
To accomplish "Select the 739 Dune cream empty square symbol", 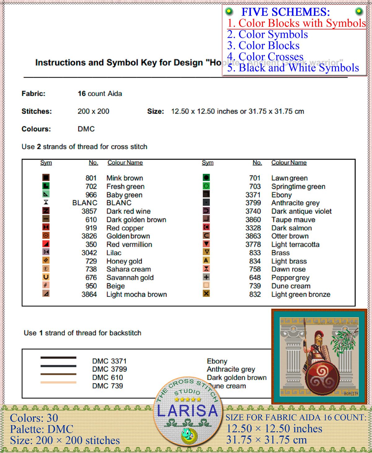I will tap(206, 285).
